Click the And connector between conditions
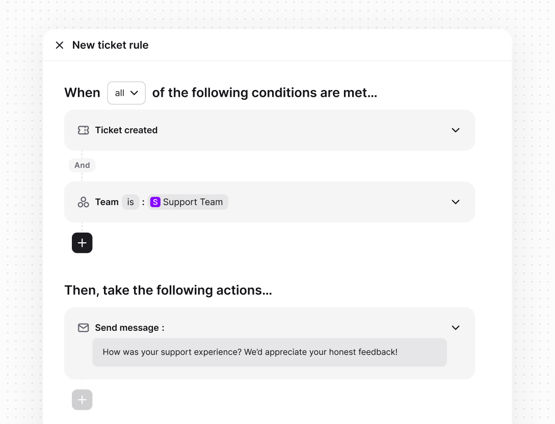This screenshot has width=555, height=424. click(82, 165)
